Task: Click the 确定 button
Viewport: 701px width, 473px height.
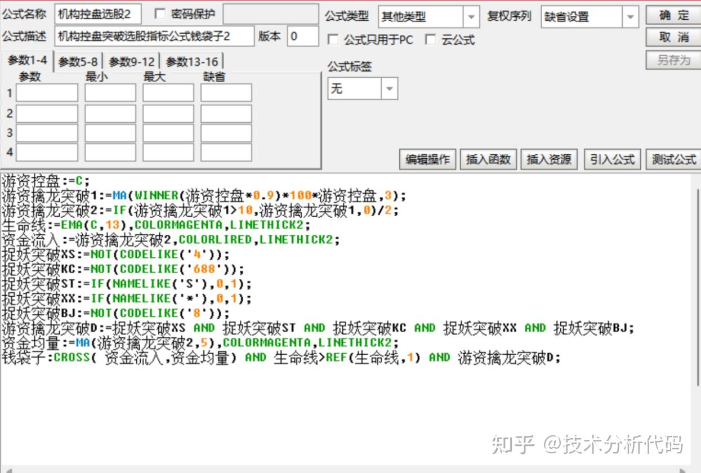Action: pyautogui.click(x=673, y=15)
